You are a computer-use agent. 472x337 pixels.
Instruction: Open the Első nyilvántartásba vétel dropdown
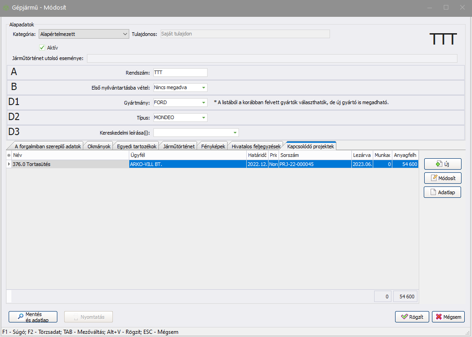[203, 87]
